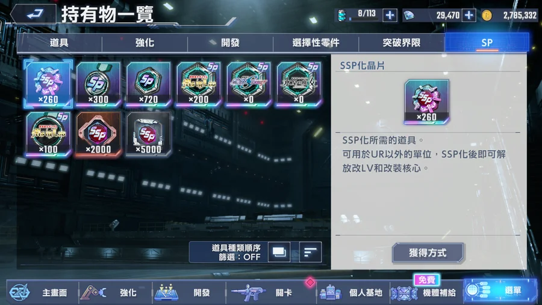Open the sort order bars icon
The width and height of the screenshot is (542, 305).
[x=310, y=252]
